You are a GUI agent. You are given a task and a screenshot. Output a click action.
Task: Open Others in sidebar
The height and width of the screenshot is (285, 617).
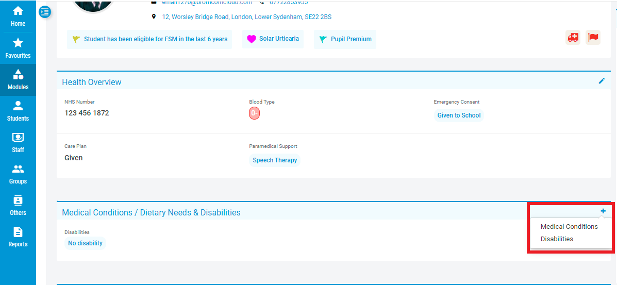18,205
